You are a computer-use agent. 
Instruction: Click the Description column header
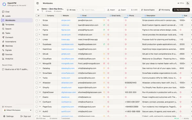click(160, 16)
